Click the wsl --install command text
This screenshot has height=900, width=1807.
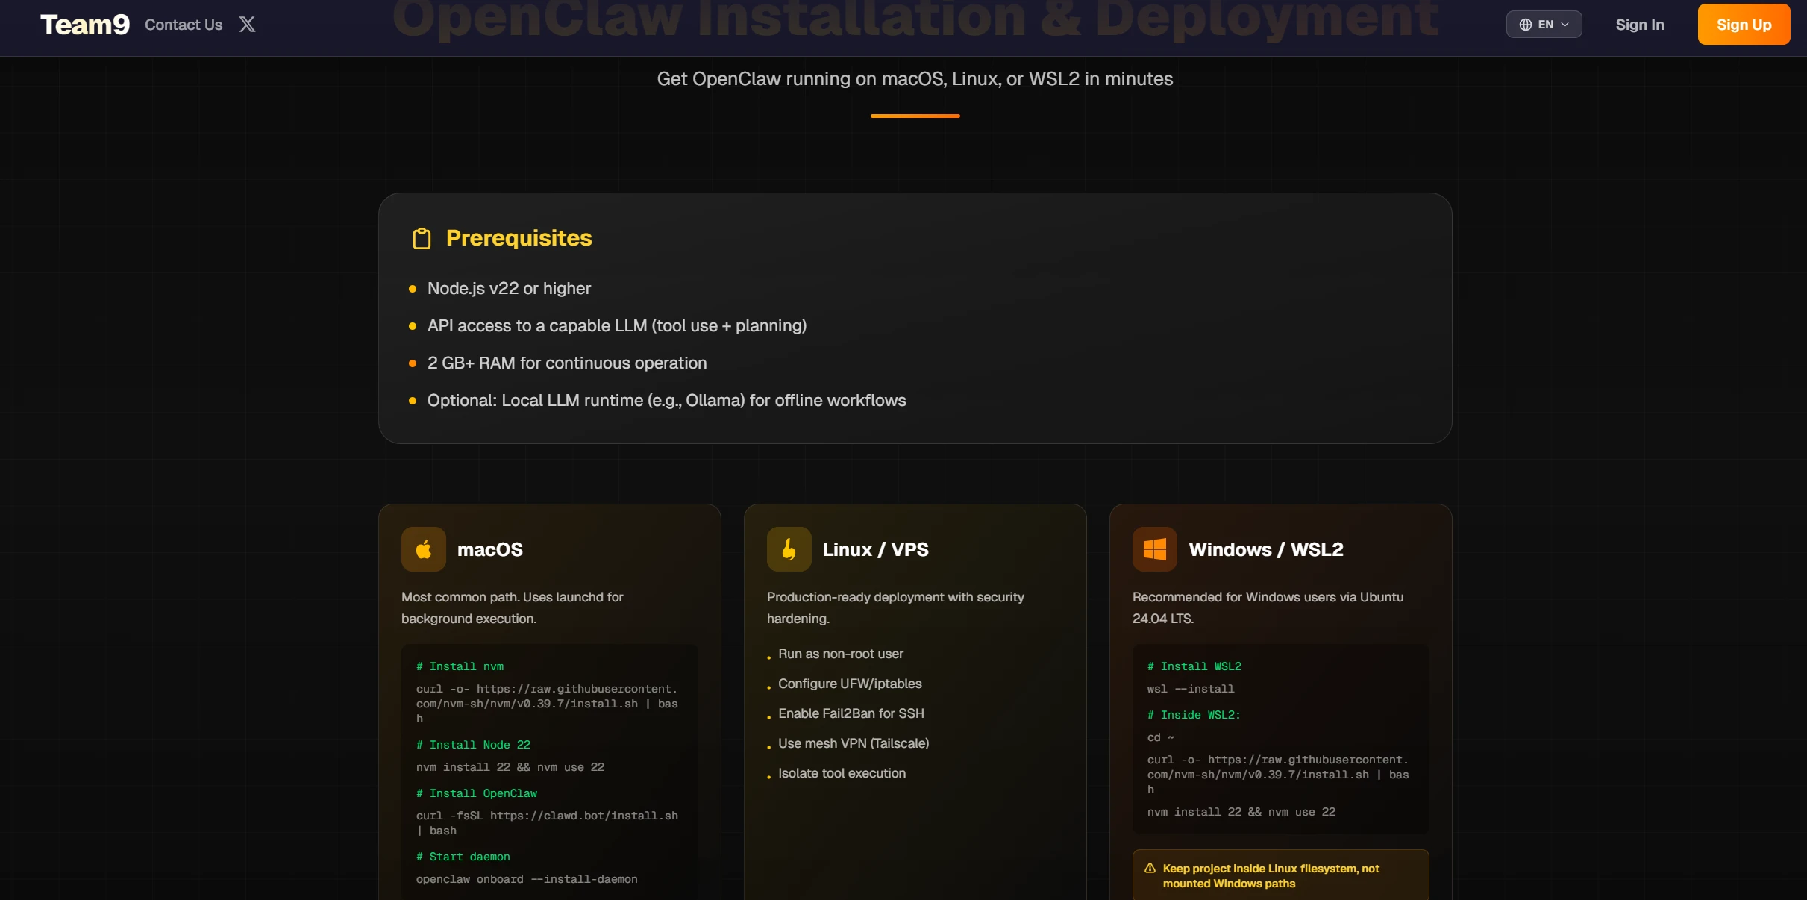pyautogui.click(x=1190, y=689)
